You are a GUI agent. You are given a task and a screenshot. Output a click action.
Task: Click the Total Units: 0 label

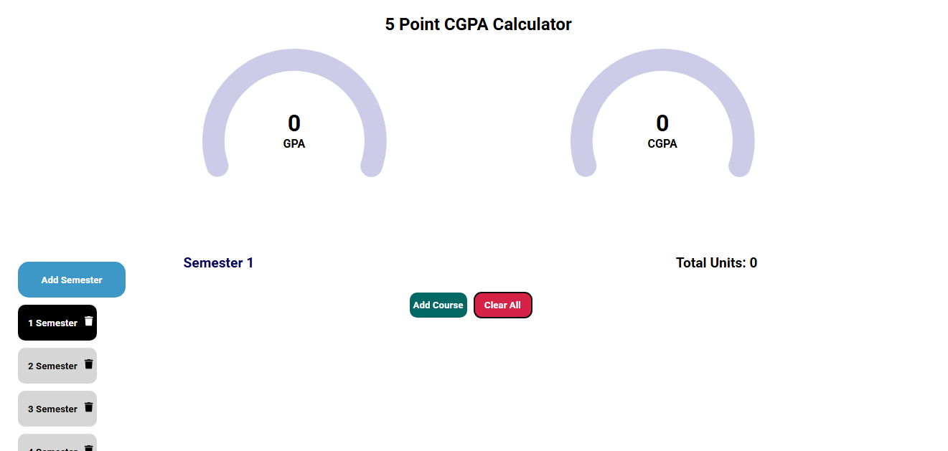716,263
